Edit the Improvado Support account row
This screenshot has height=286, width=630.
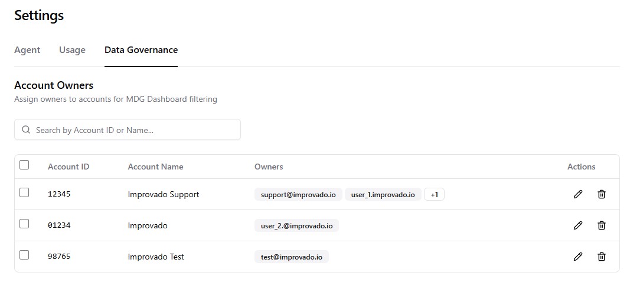578,194
